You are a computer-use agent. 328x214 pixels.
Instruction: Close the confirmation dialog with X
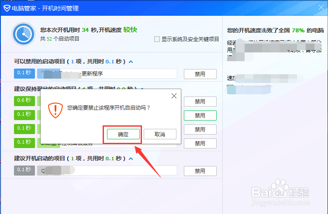pos(174,96)
